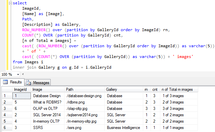Open the 100 % zoom level dropdown

pos(18,74)
